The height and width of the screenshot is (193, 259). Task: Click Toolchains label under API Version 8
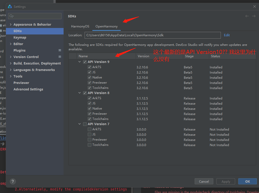[100, 119]
